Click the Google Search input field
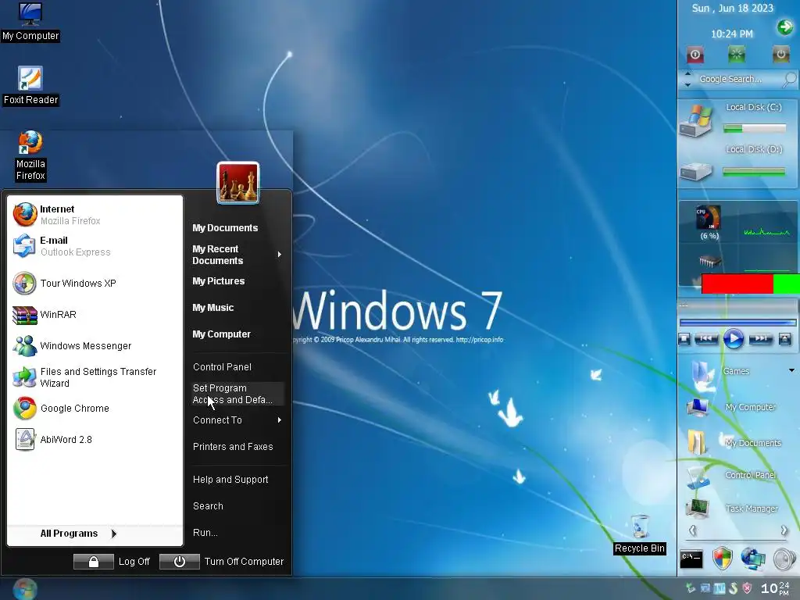 (x=737, y=79)
